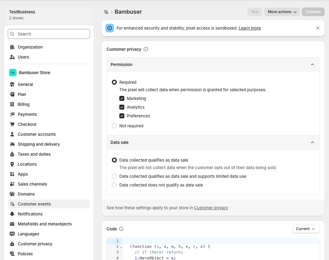Click the Bambuser page title
The height and width of the screenshot is (260, 329).
128,12
